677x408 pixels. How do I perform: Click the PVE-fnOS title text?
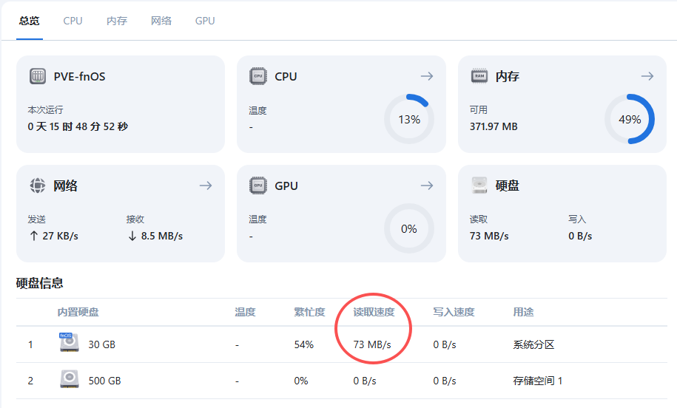click(x=79, y=76)
